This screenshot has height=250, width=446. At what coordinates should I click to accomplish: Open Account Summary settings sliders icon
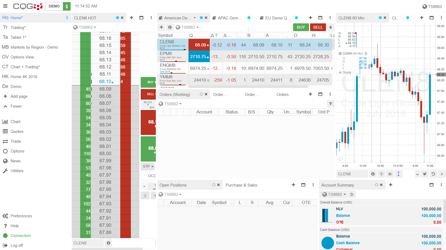[x=352, y=194]
